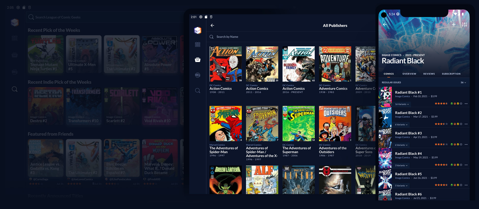Toggle the green pull icon on Radiant Black #3
The width and height of the screenshot is (479, 209).
click(452, 144)
